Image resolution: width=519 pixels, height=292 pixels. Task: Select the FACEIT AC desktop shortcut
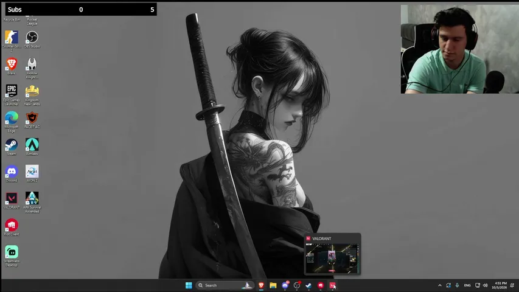[x=32, y=120]
